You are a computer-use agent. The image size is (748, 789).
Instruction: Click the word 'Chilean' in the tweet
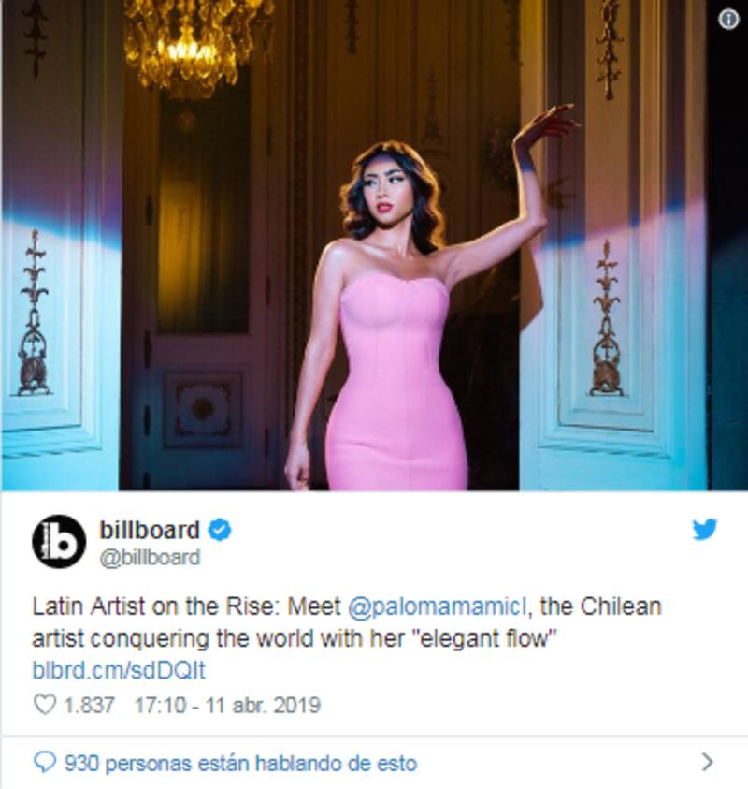pos(621,606)
